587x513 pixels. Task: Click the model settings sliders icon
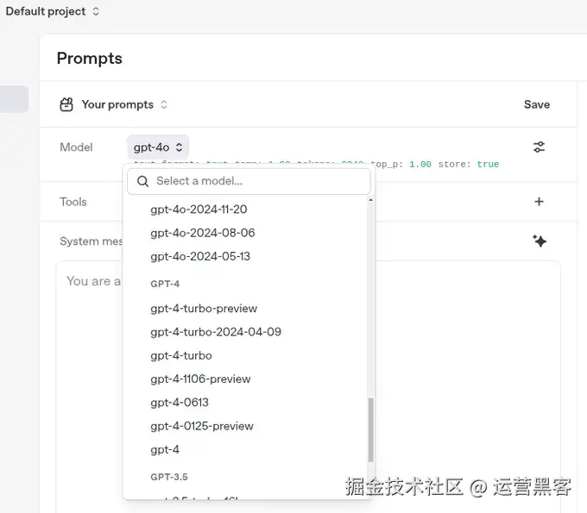click(x=539, y=147)
